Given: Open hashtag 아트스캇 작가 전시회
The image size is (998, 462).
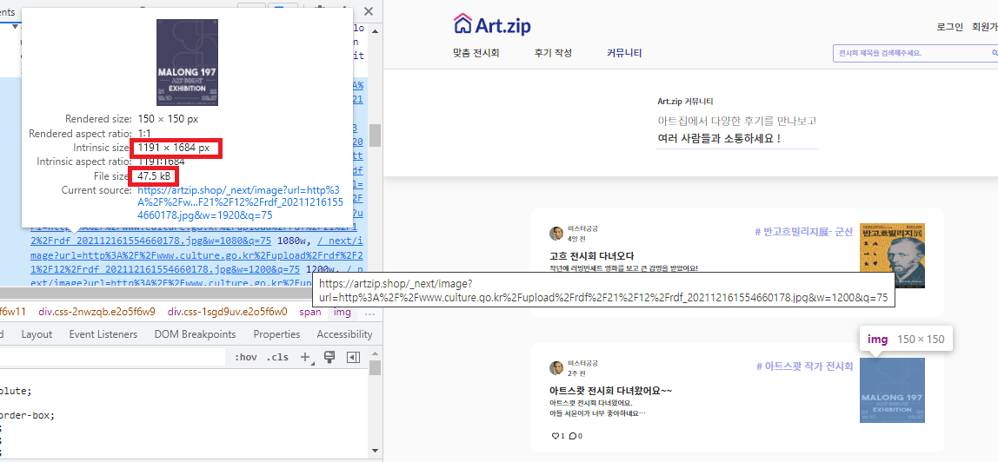Looking at the screenshot, I should [804, 366].
